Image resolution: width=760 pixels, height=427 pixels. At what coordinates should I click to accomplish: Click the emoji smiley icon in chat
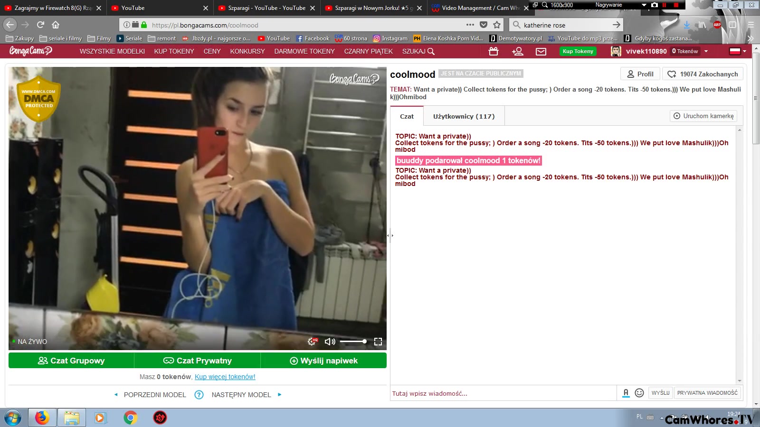(639, 393)
